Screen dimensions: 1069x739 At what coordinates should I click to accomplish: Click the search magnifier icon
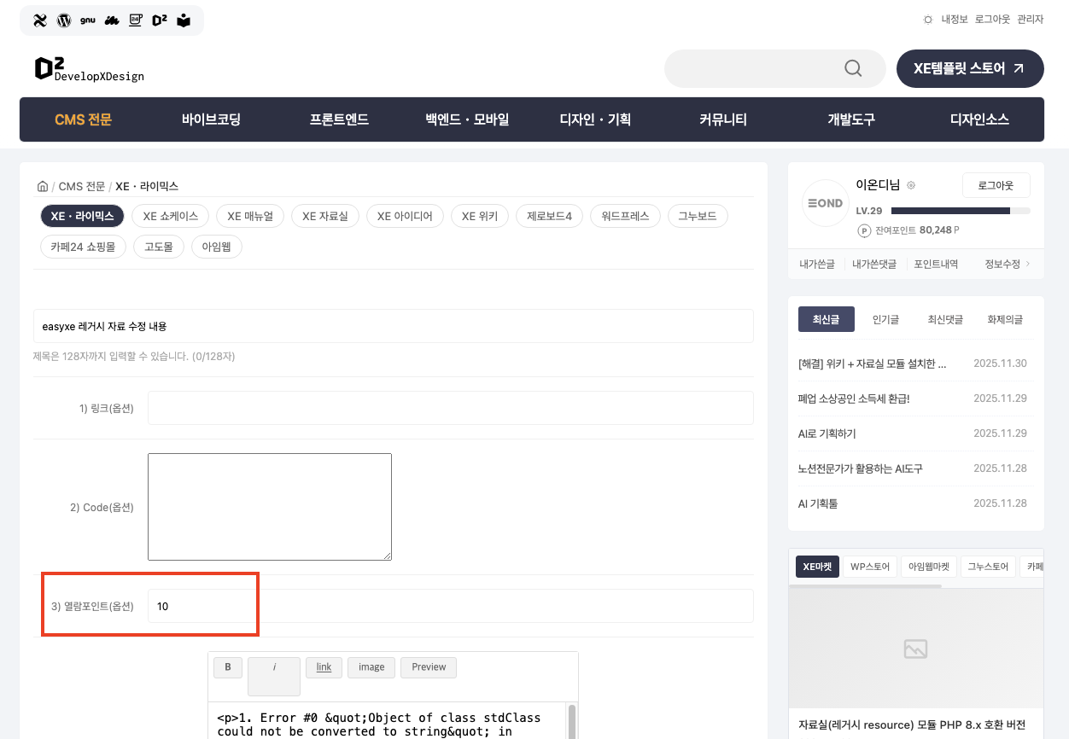click(853, 68)
